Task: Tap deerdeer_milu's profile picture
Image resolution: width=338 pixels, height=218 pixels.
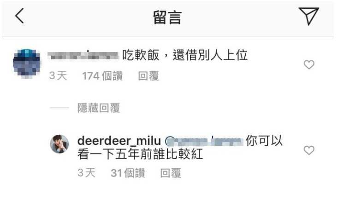Action: coord(59,144)
